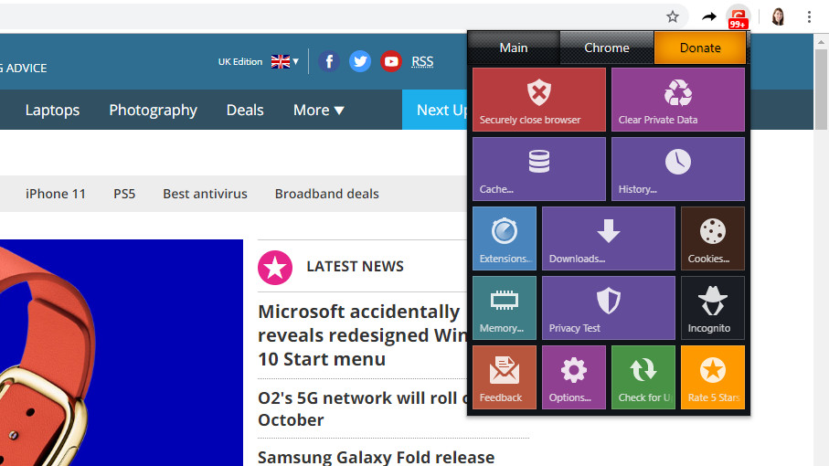Open the YouTube social icon

point(391,61)
